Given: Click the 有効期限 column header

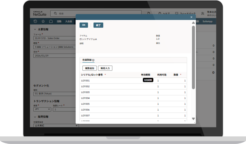Looking at the screenshot, I should [x=146, y=75].
